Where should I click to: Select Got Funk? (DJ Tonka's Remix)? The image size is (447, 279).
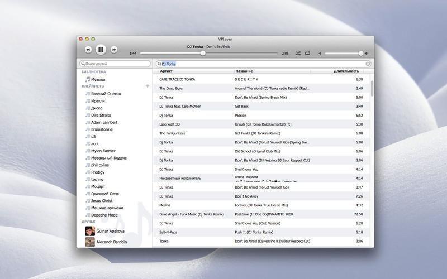tap(261, 133)
